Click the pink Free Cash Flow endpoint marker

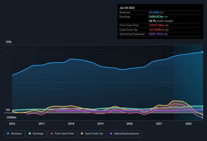click(x=203, y=118)
